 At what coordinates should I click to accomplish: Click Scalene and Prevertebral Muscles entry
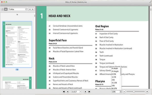[65, 77]
